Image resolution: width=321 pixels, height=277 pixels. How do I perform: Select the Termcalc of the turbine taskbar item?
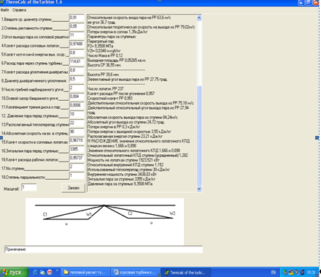click(x=186, y=273)
